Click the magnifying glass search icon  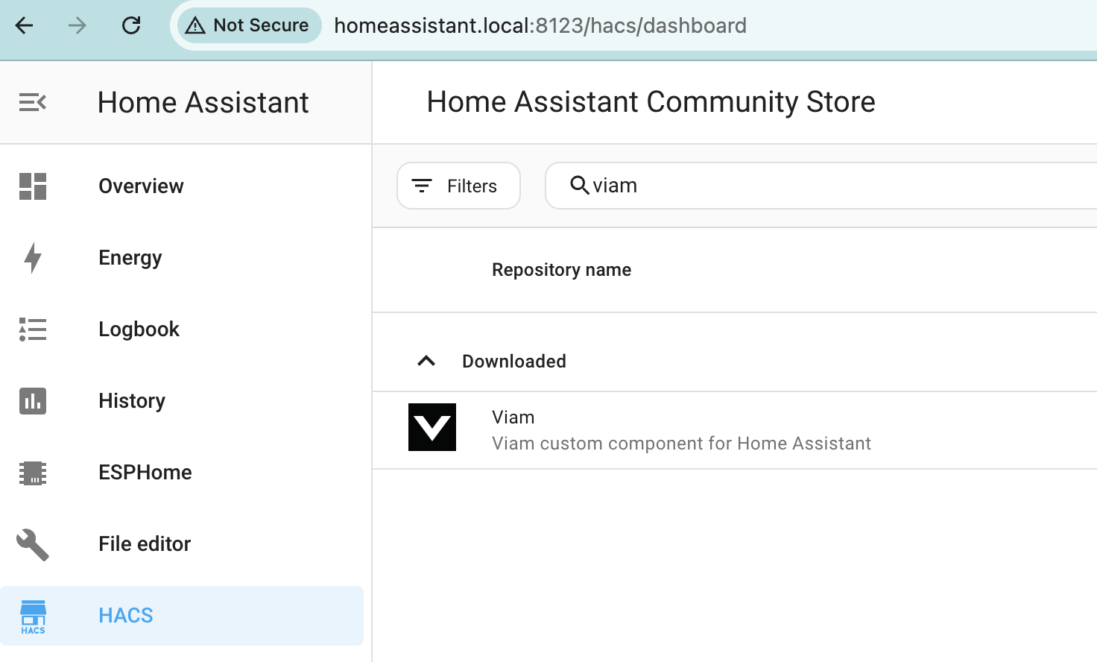coord(580,185)
